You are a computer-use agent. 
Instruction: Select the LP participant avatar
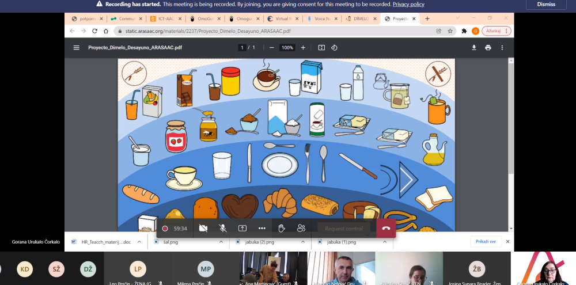pos(138,269)
